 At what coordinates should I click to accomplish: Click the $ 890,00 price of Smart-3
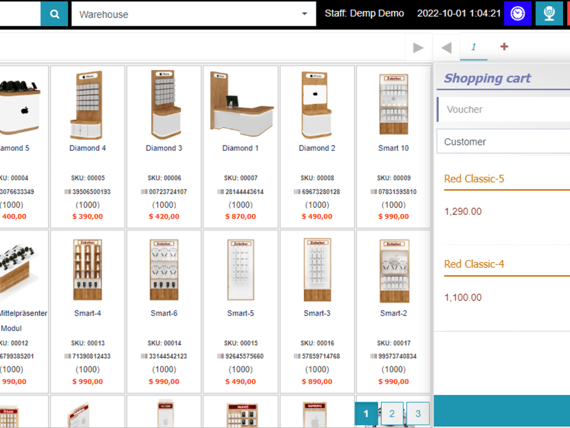tap(317, 382)
